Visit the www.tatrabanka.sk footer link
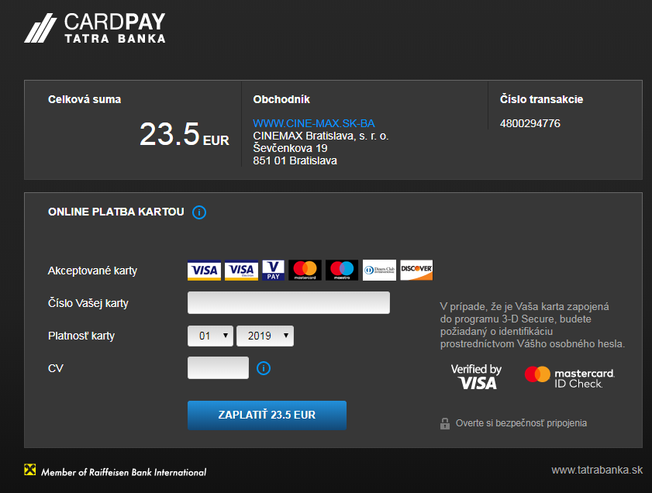The height and width of the screenshot is (493, 652). pyautogui.click(x=596, y=470)
